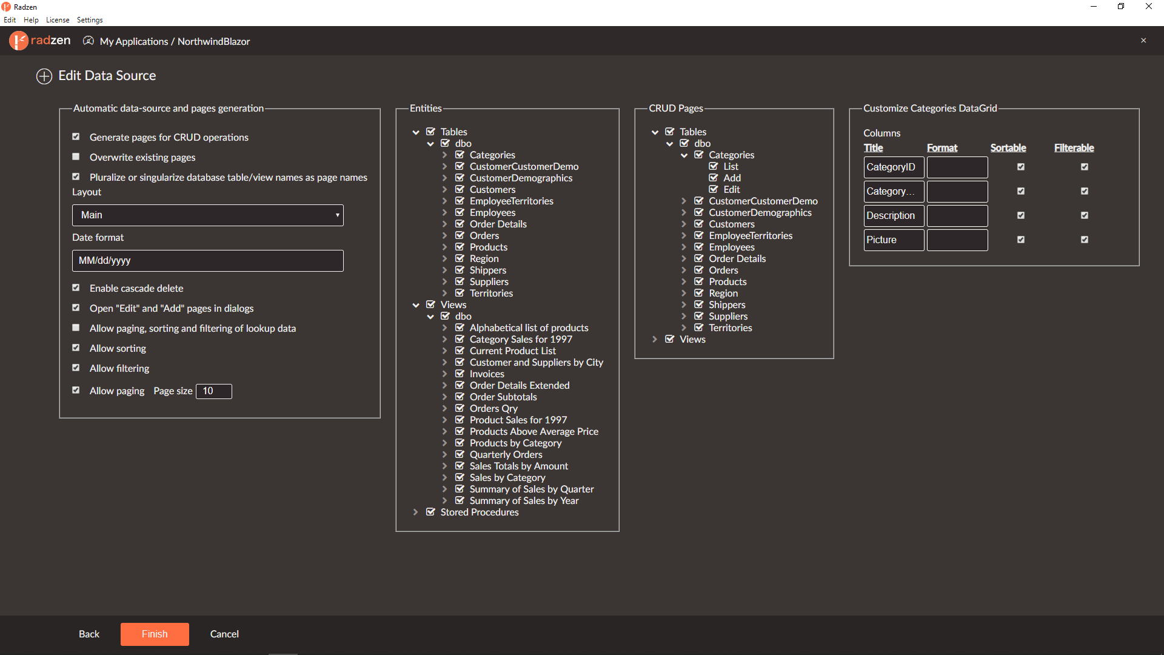1164x655 pixels.
Task: Enable paging, sorting and filtering of lookup data
Action: tap(76, 328)
